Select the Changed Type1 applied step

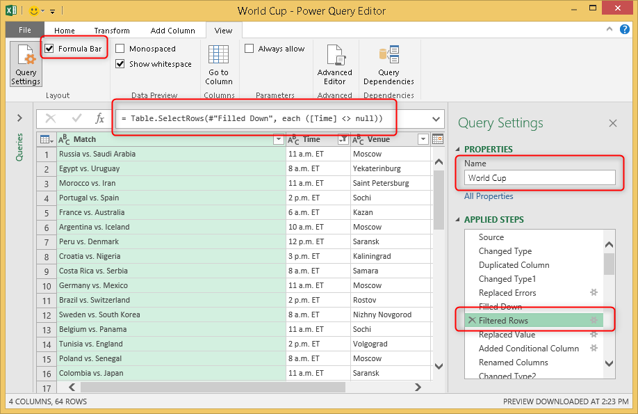click(534, 279)
